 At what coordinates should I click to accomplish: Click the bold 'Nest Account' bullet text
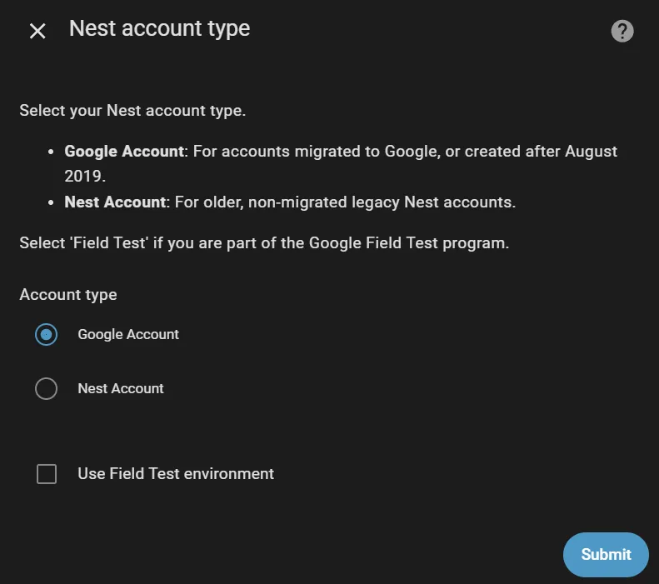[116, 202]
